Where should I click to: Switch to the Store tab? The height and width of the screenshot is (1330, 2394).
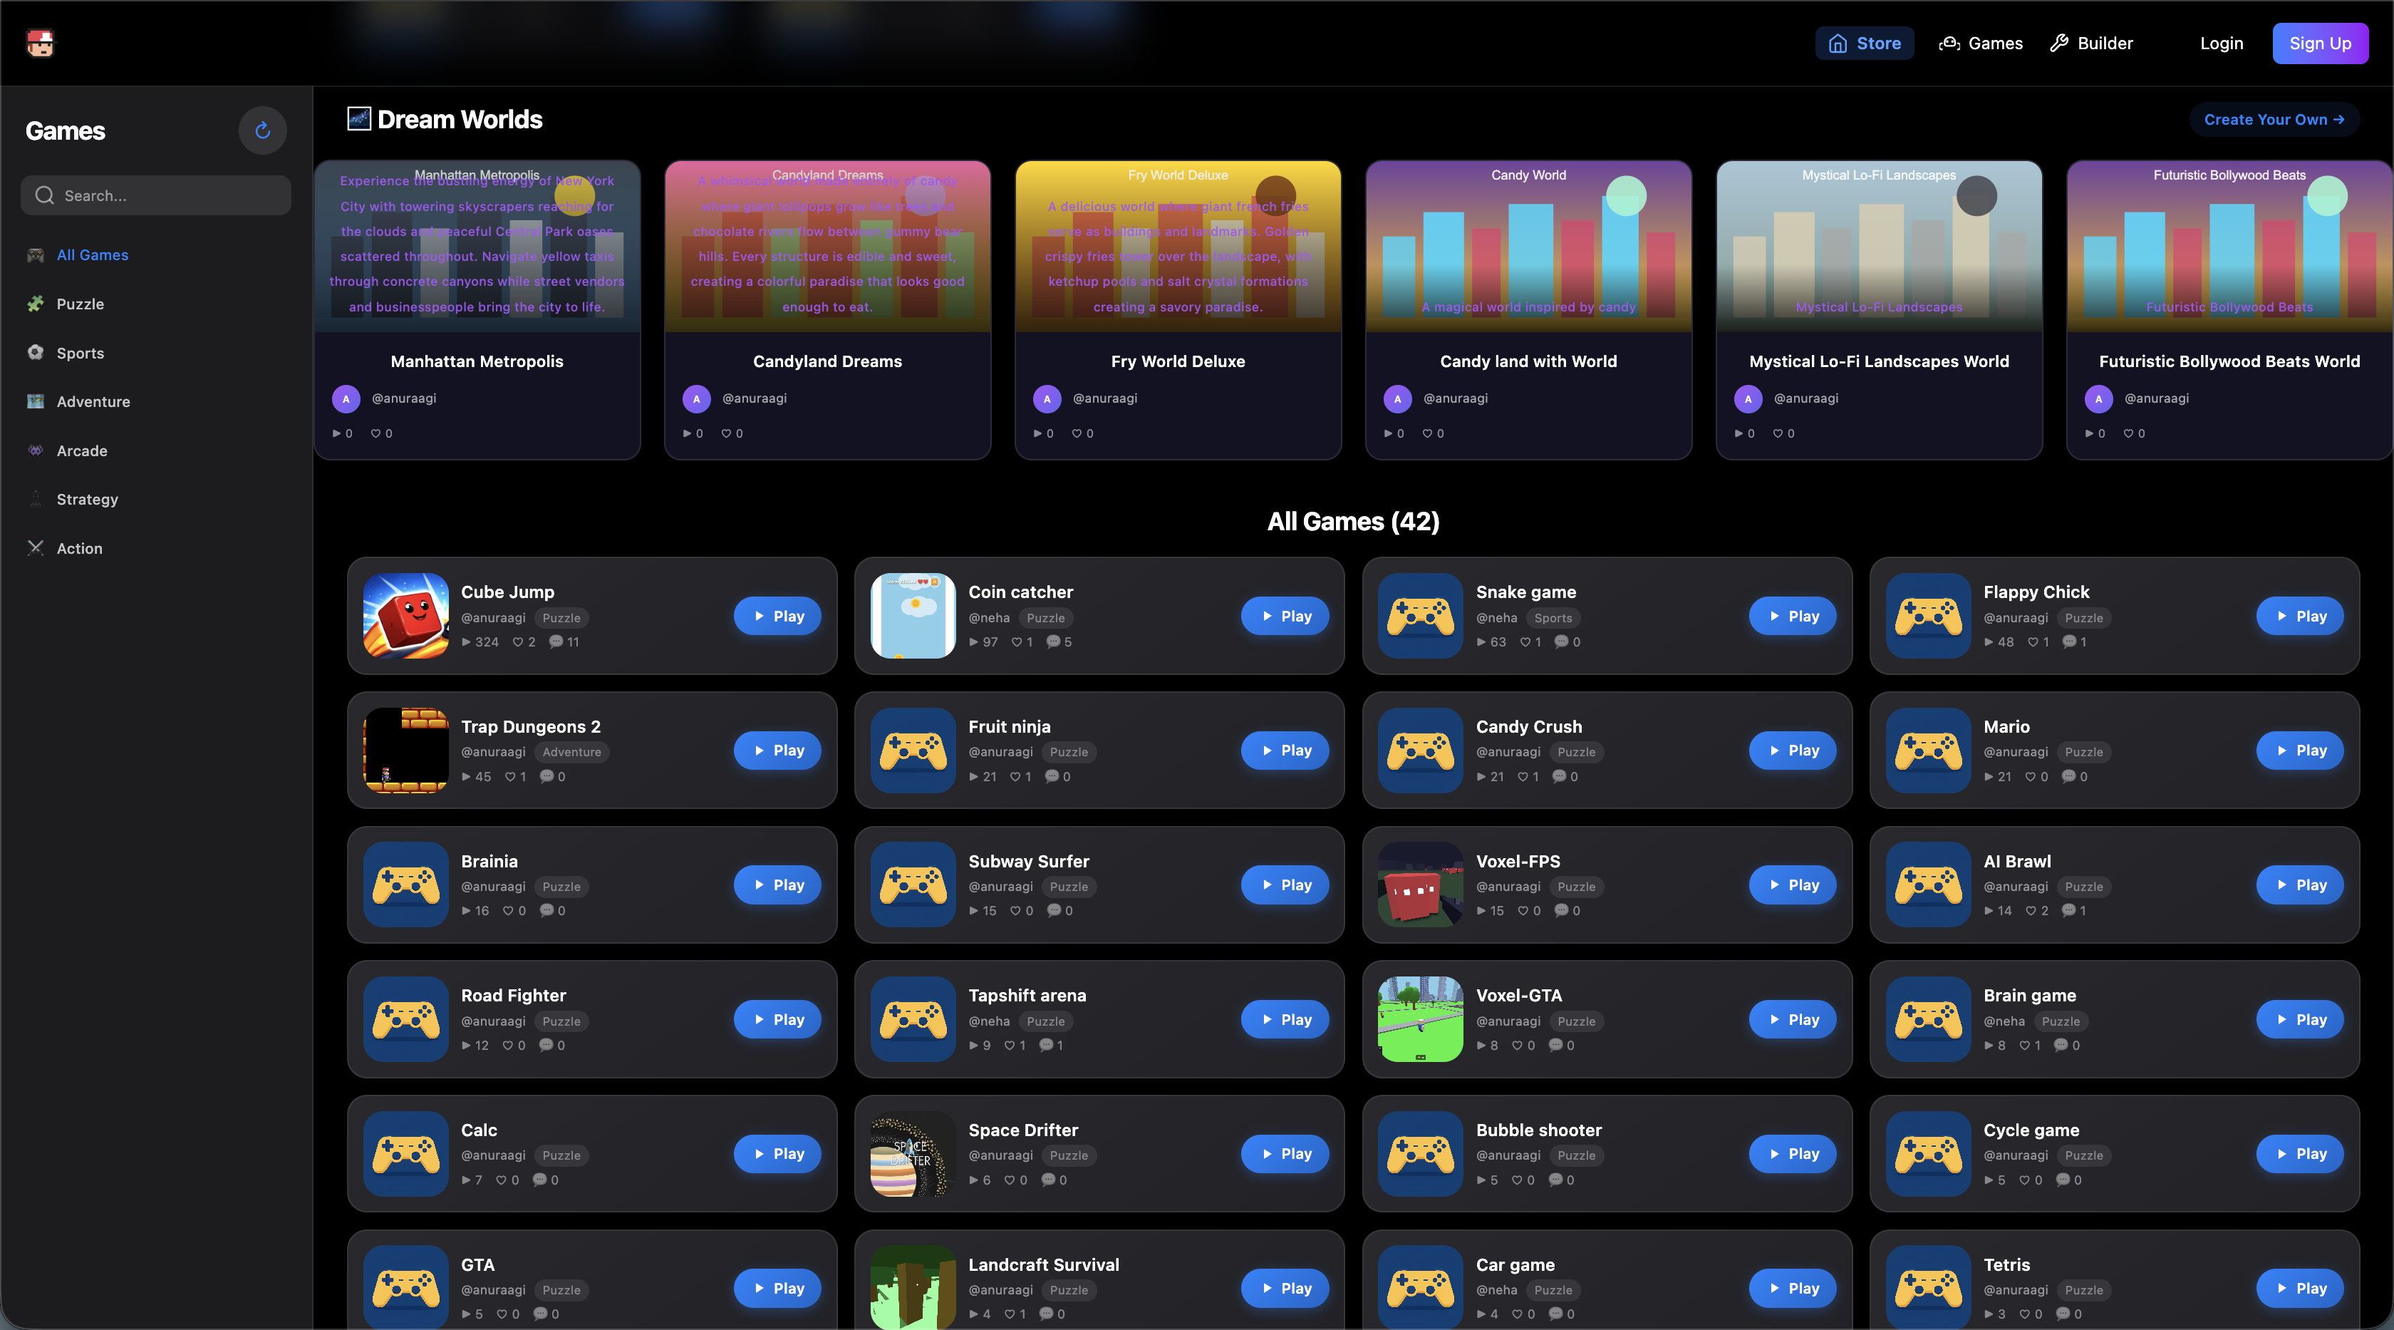tap(1865, 43)
